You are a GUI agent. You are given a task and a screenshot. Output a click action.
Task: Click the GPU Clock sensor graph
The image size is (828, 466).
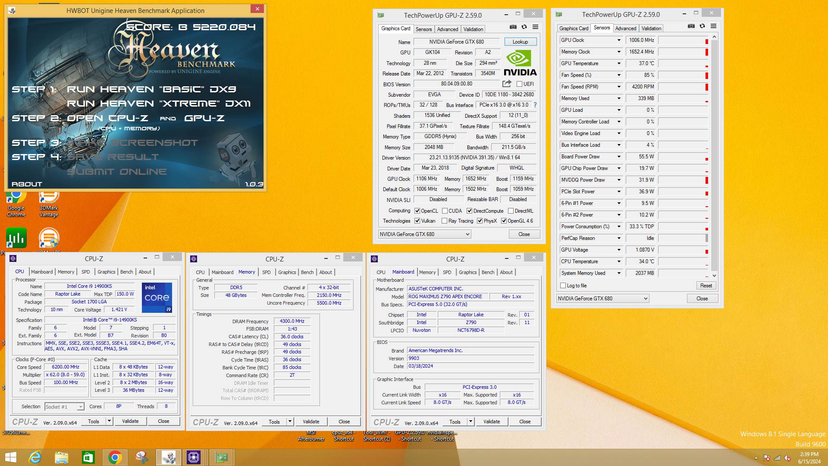click(x=683, y=40)
